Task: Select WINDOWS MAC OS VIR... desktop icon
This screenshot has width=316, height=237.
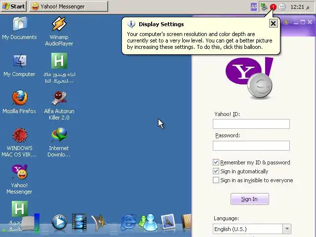Action: [19, 143]
